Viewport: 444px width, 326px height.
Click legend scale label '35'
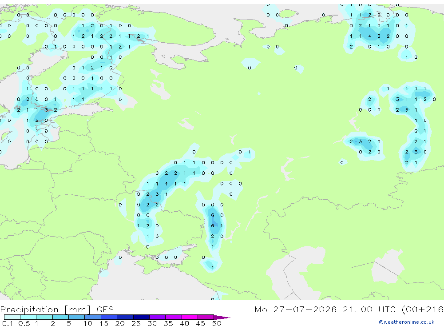click(168, 323)
